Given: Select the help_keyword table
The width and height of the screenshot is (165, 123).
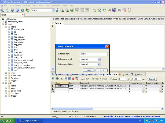Looking at the screenshot, I should click(20, 39).
